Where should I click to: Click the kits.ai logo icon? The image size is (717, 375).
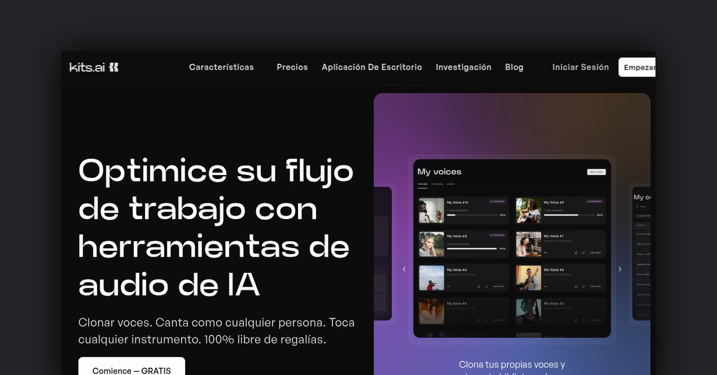[114, 67]
